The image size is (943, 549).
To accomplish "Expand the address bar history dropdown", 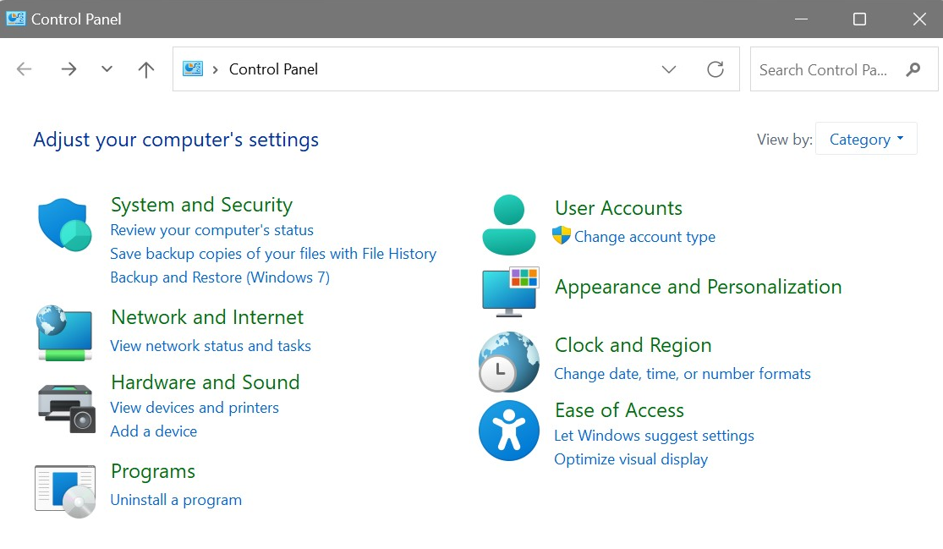I will click(x=669, y=69).
